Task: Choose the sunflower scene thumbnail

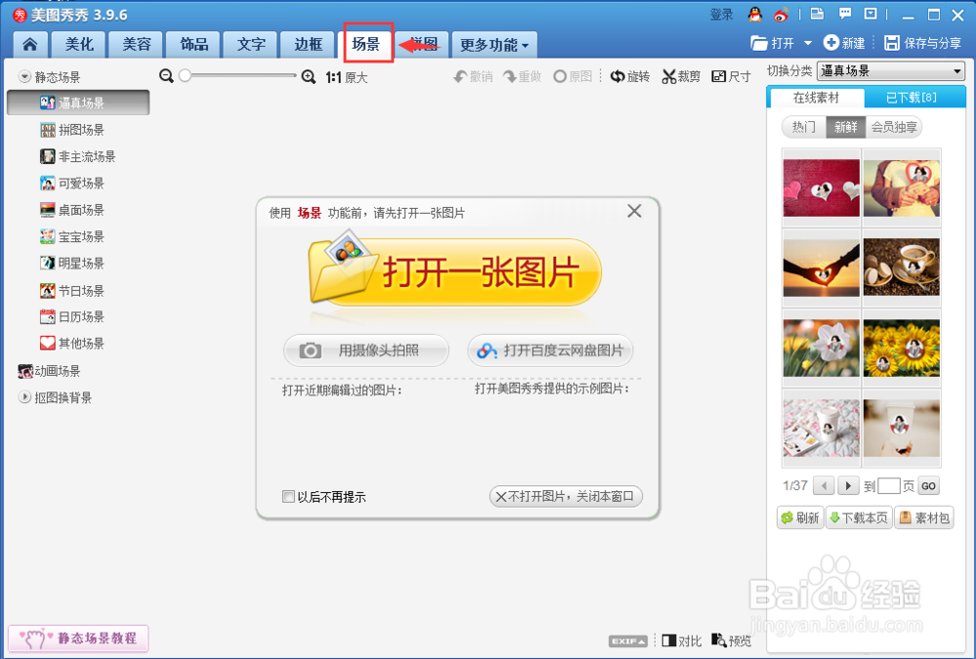Action: click(x=901, y=348)
